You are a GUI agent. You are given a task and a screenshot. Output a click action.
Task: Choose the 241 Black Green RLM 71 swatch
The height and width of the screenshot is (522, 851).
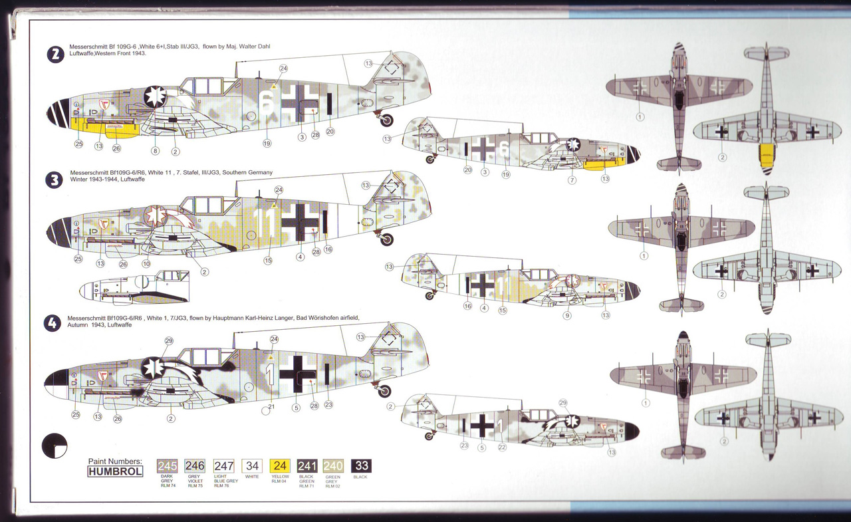pyautogui.click(x=307, y=466)
